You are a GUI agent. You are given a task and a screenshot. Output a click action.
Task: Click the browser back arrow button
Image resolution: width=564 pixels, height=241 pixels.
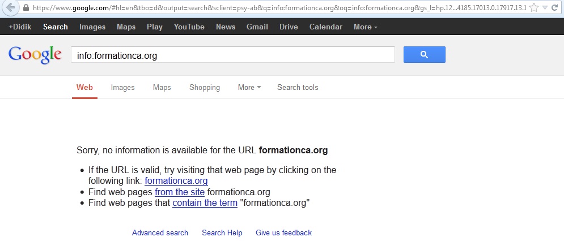[x=10, y=8]
